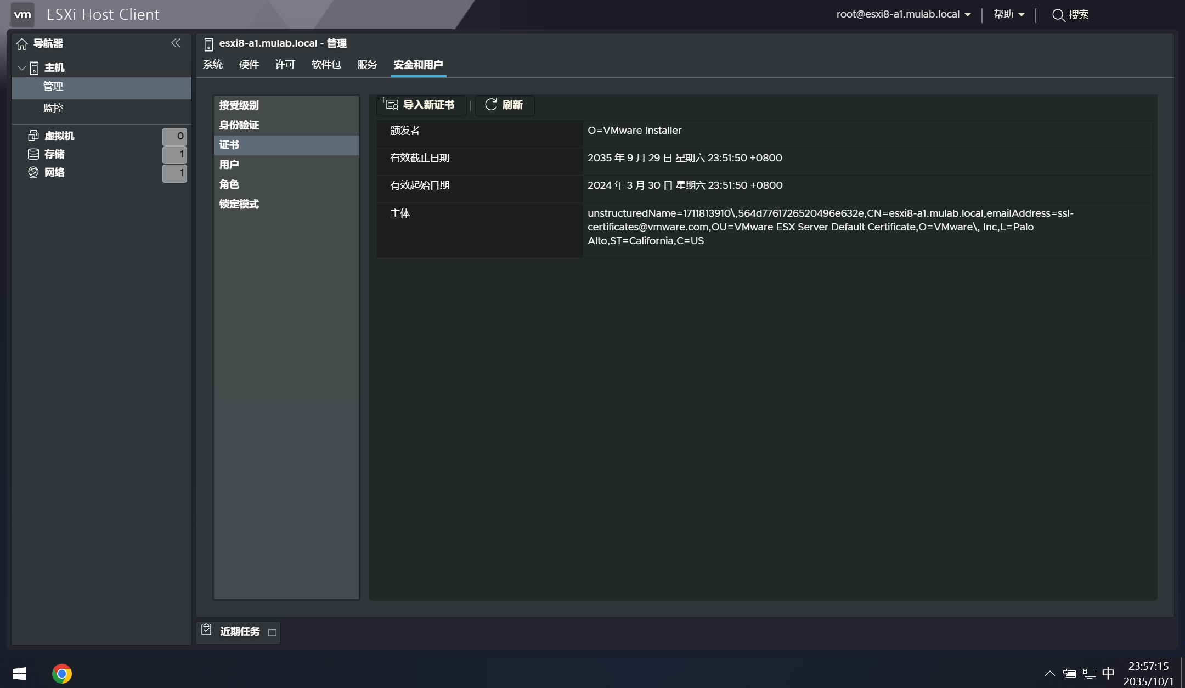The image size is (1185, 688).
Task: Launch Chrome from the taskbar
Action: pyautogui.click(x=62, y=673)
